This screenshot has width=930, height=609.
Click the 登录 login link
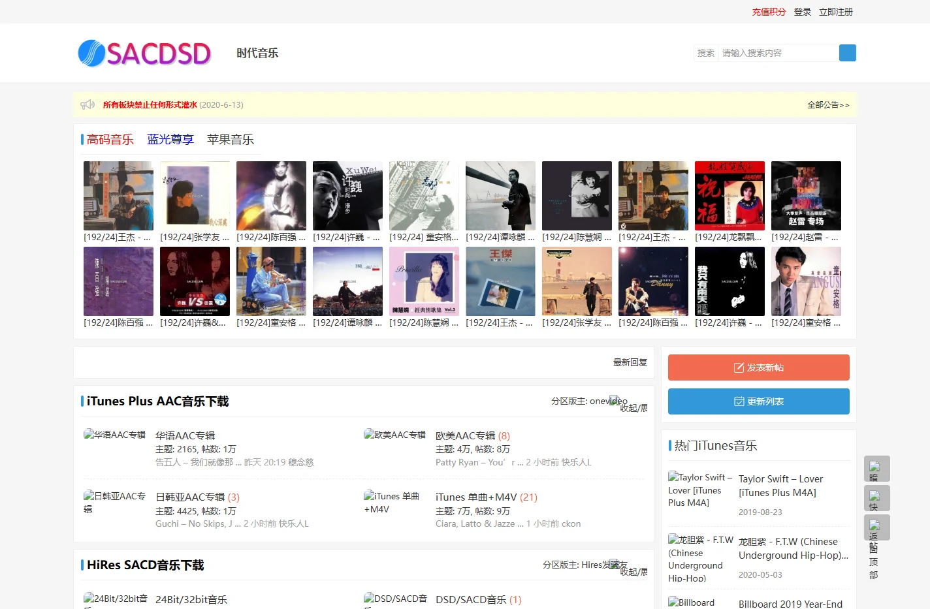803,12
